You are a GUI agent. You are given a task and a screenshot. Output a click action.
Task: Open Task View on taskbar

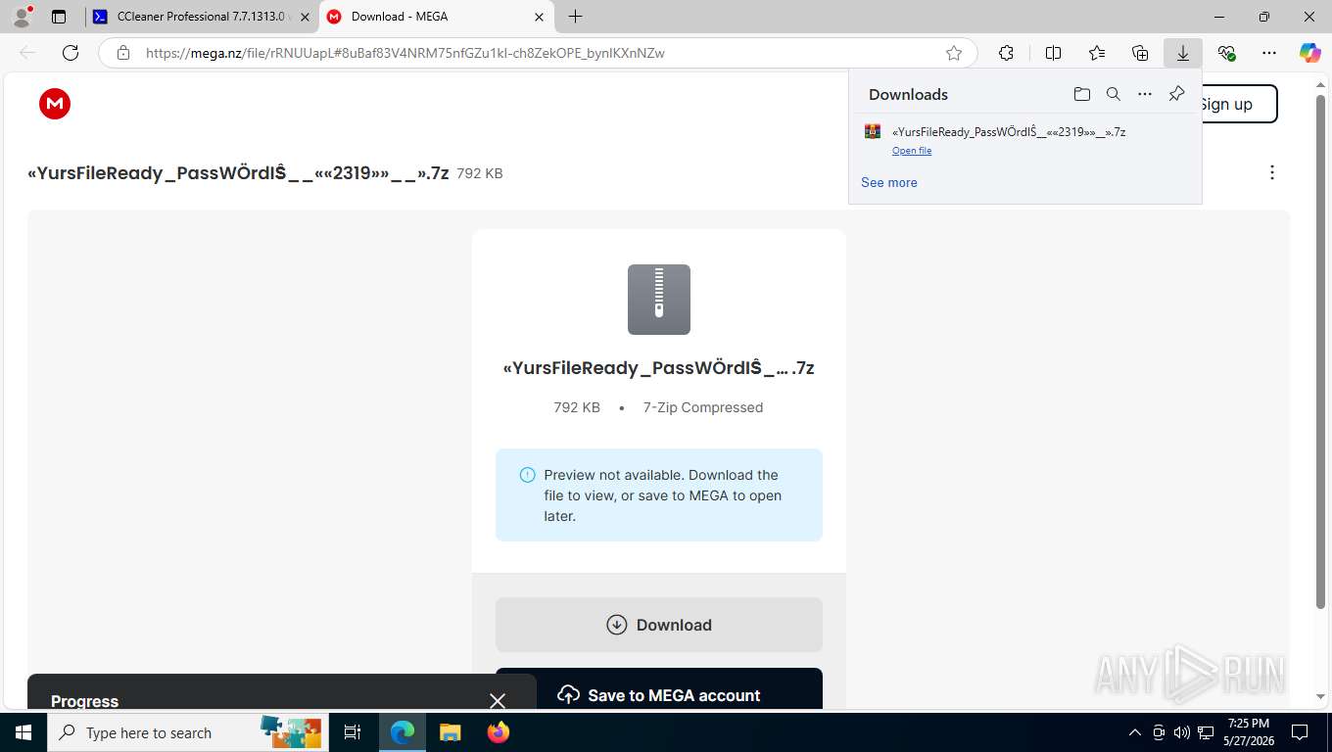click(353, 732)
